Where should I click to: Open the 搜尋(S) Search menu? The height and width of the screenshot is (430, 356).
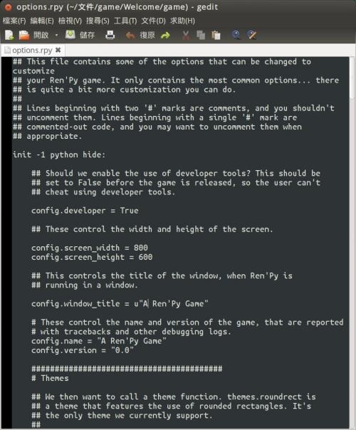pyautogui.click(x=98, y=21)
